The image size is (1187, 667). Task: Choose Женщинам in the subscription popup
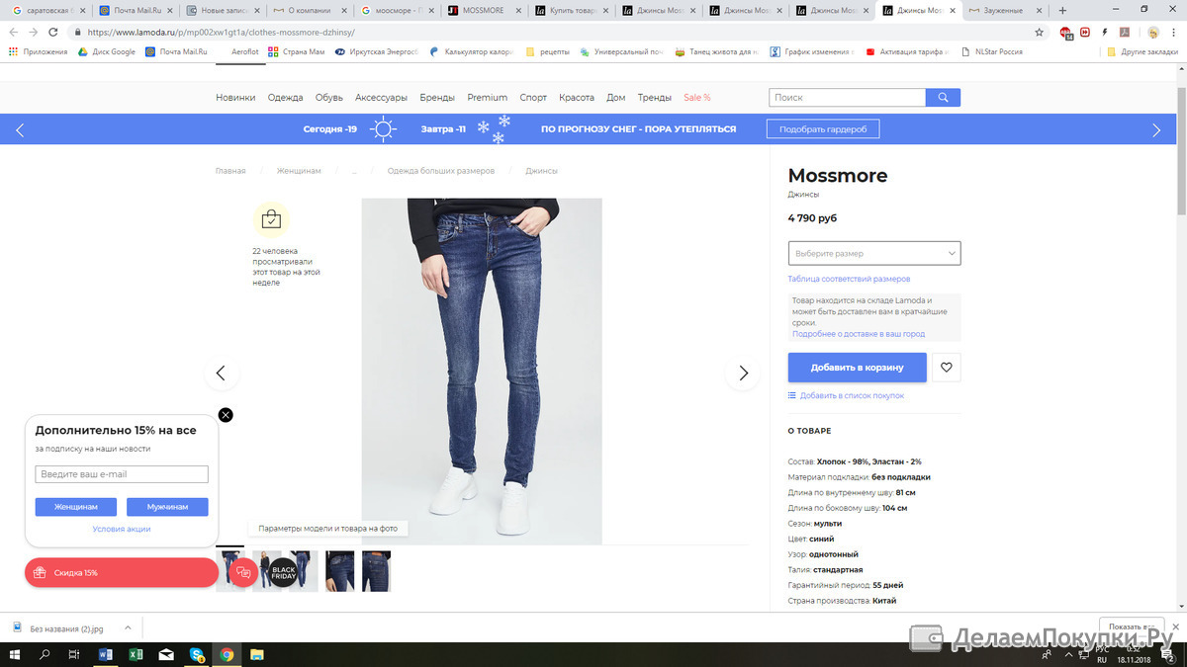76,507
